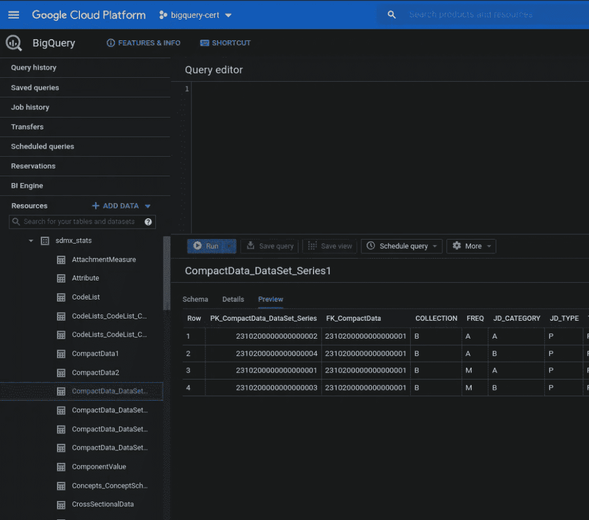Click the clock icon on Schedule query
The image size is (589, 520).
(x=371, y=246)
